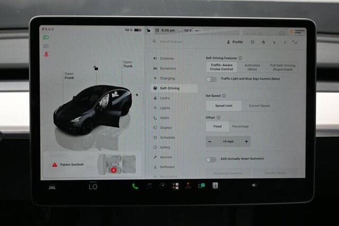The height and width of the screenshot is (226, 339).
Task: Open Safety settings menu
Action: 162,147
